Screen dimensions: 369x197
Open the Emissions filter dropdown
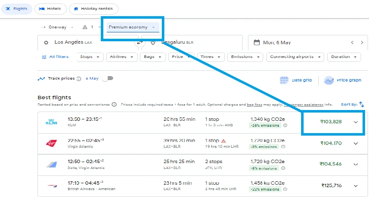pos(245,57)
